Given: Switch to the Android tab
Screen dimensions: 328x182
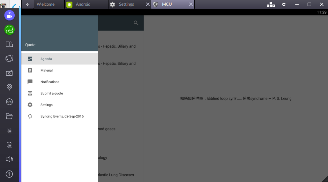Looking at the screenshot, I should [x=83, y=4].
